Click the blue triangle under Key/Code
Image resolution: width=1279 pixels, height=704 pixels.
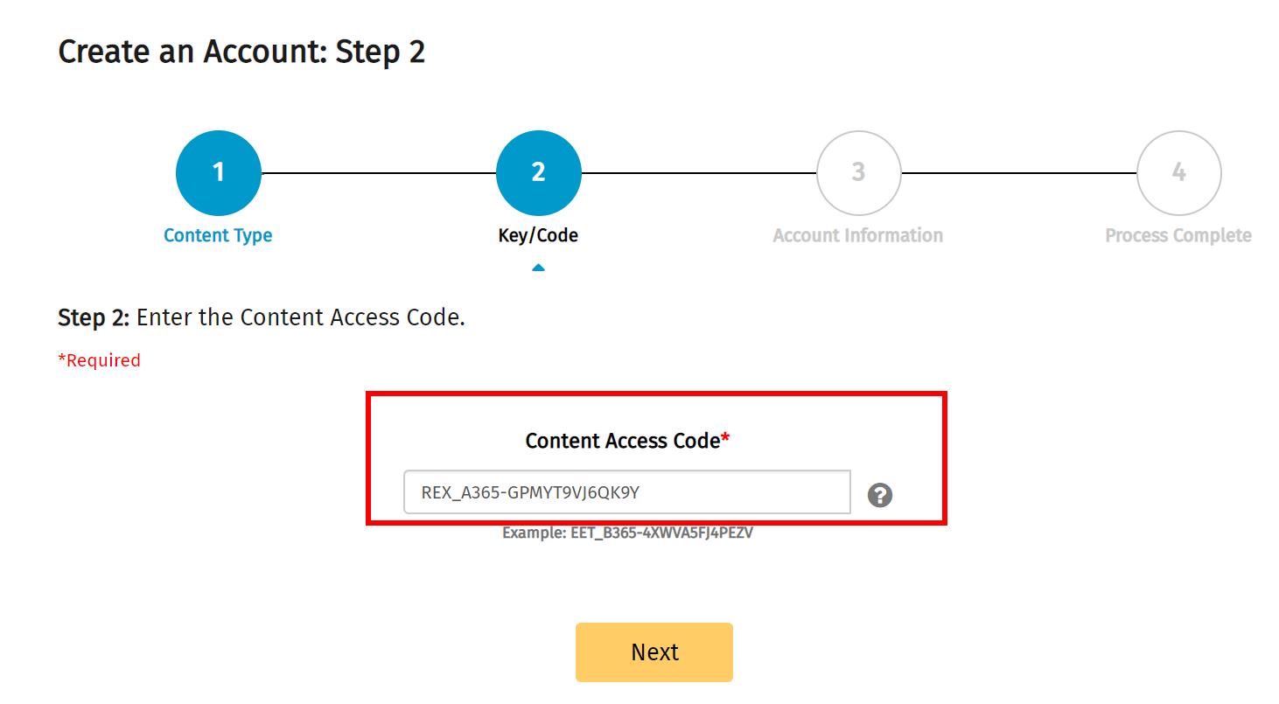538,268
